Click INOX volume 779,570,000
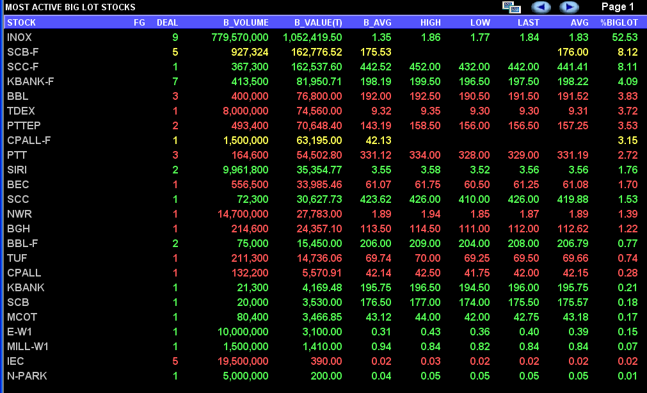The image size is (647, 393). 240,38
